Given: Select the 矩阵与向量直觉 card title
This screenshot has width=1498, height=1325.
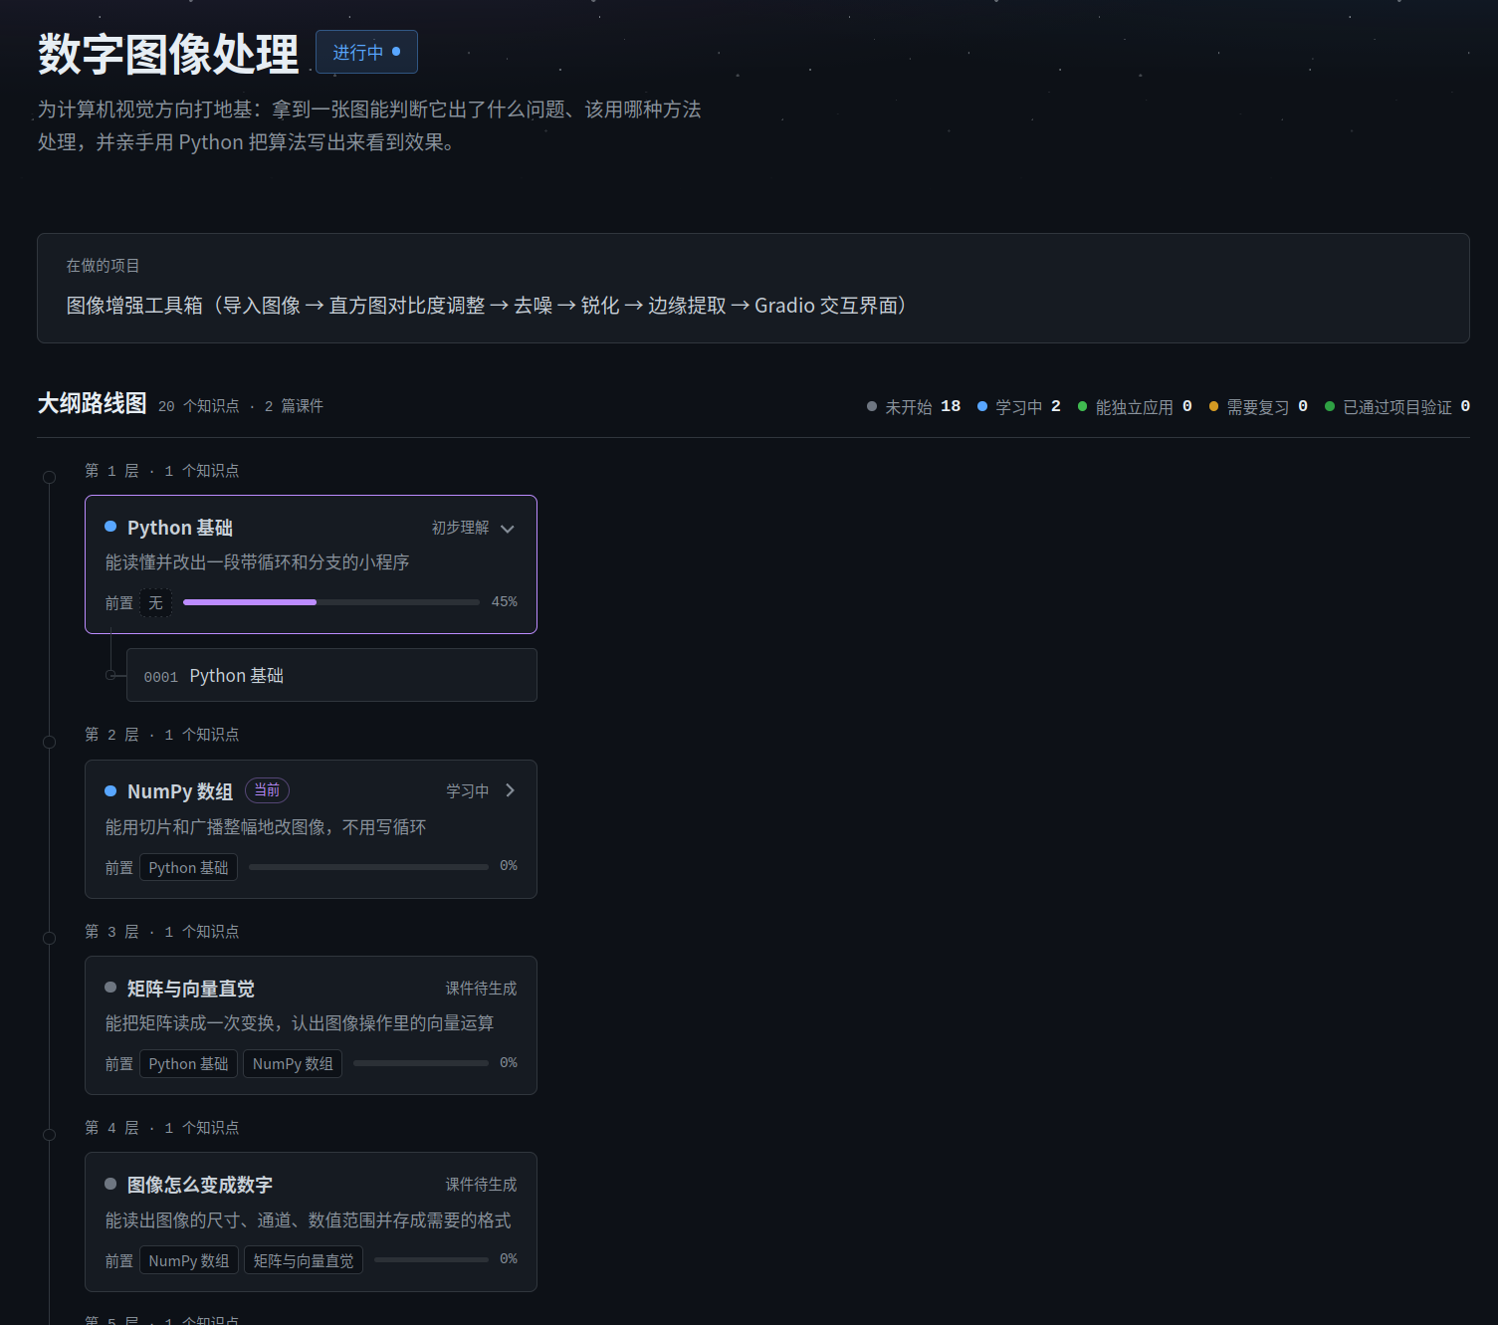Looking at the screenshot, I should tap(191, 989).
